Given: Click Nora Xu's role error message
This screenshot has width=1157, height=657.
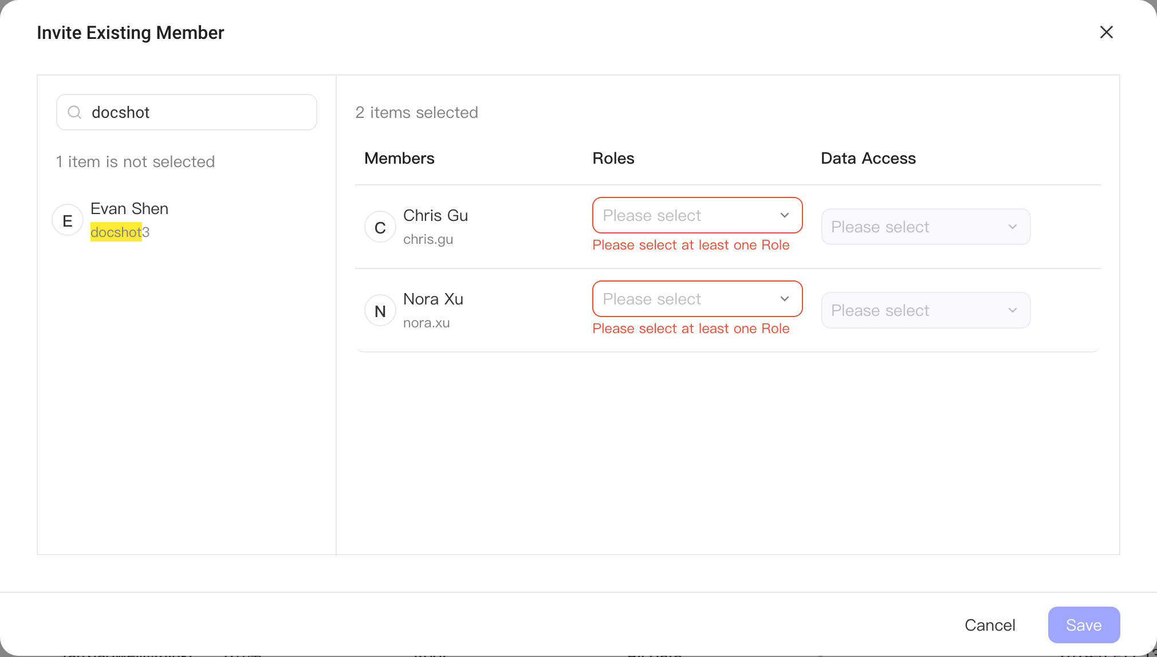Looking at the screenshot, I should [691, 328].
